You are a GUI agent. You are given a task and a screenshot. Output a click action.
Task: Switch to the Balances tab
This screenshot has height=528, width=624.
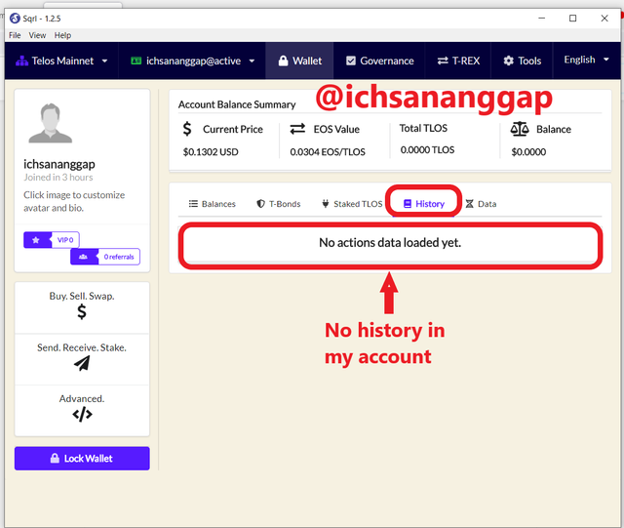tap(213, 204)
